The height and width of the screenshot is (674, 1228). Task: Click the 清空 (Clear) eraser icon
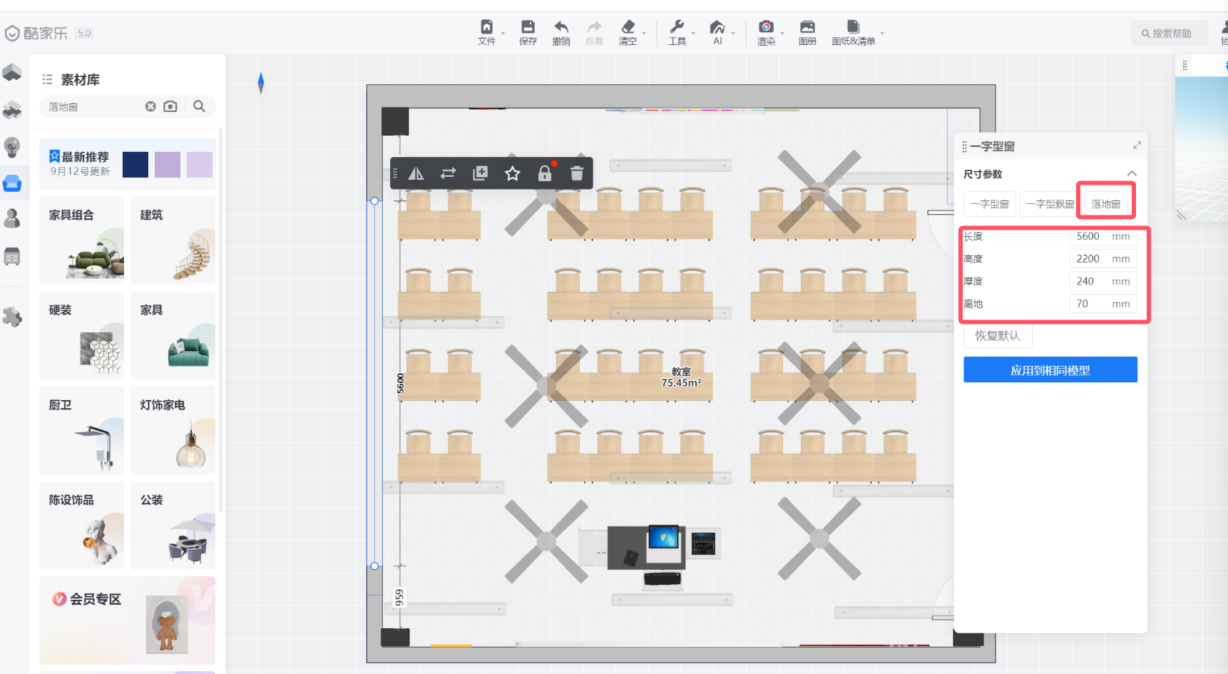pyautogui.click(x=628, y=27)
